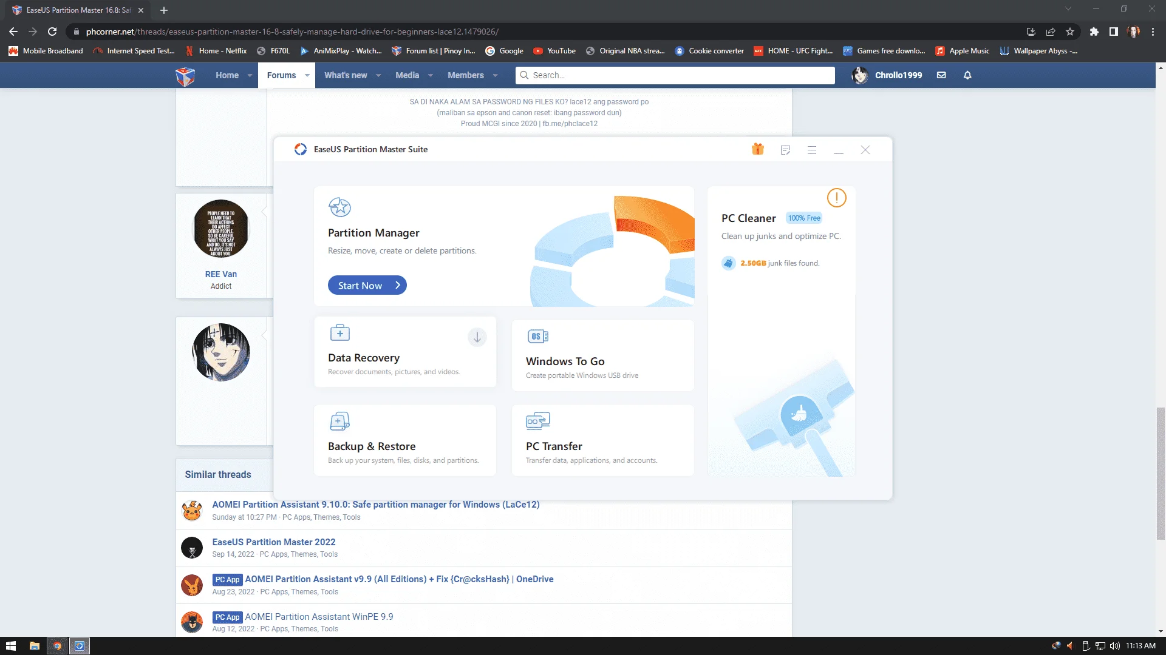Screen dimensions: 1166x655
Task: Open the Home - Netflix bookmark
Action: (x=216, y=51)
